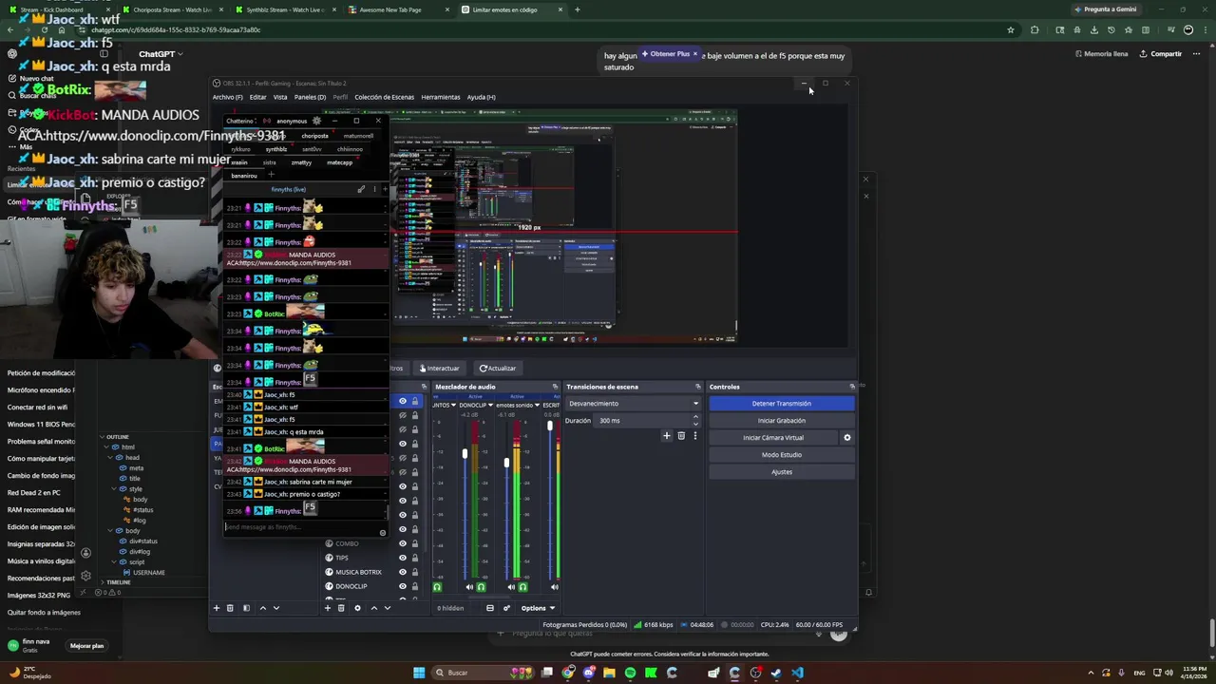Adjust the DONOCLIP audio volume fader
Image resolution: width=1216 pixels, height=684 pixels.
[x=465, y=454]
